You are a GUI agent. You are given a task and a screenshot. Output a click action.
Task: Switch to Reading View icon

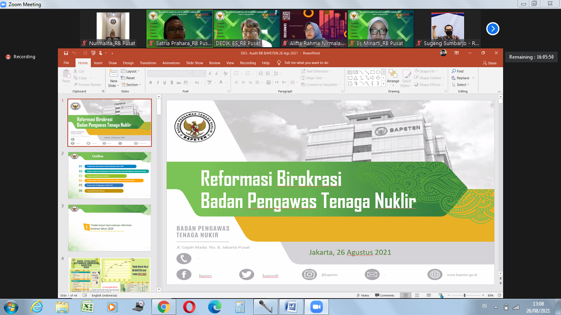[x=428, y=295]
